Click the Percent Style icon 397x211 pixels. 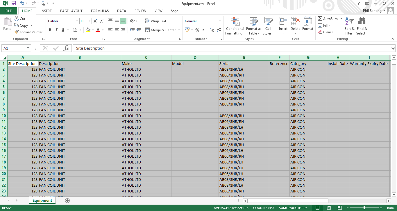[x=197, y=30]
